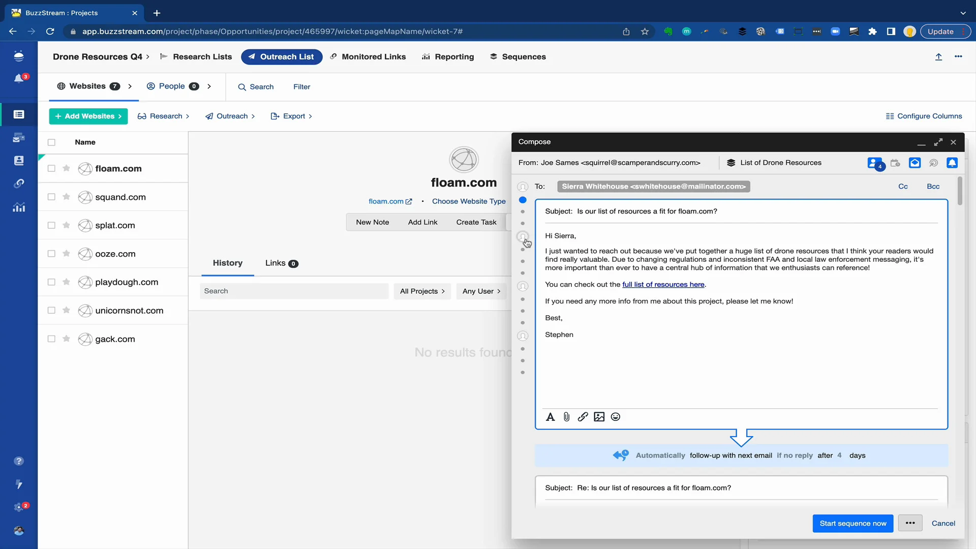976x549 pixels.
Task: Select the ooze.com checkbox
Action: 51,254
